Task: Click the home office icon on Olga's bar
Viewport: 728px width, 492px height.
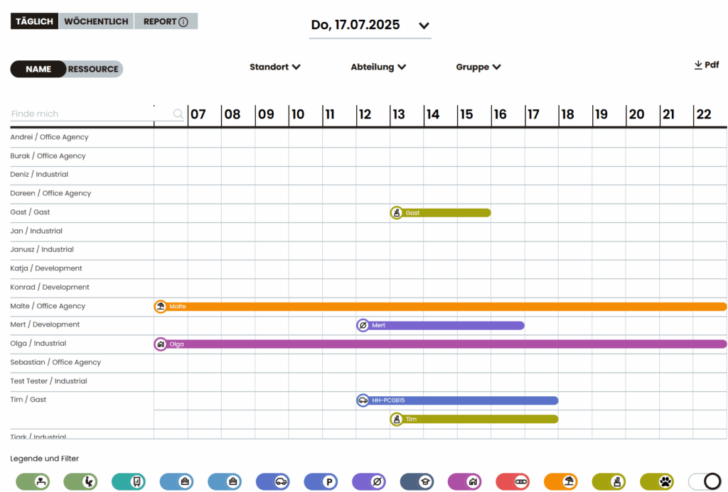Action: point(161,344)
